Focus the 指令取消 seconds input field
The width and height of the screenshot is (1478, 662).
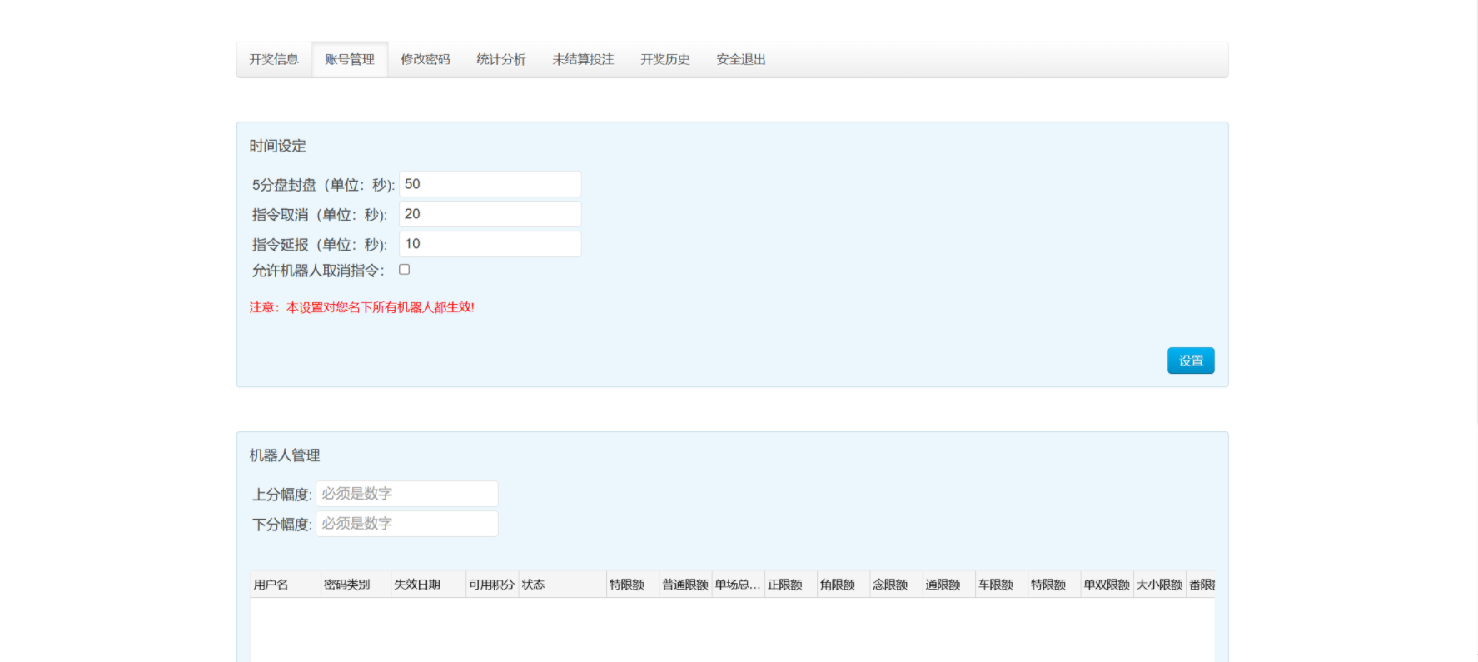tap(490, 214)
